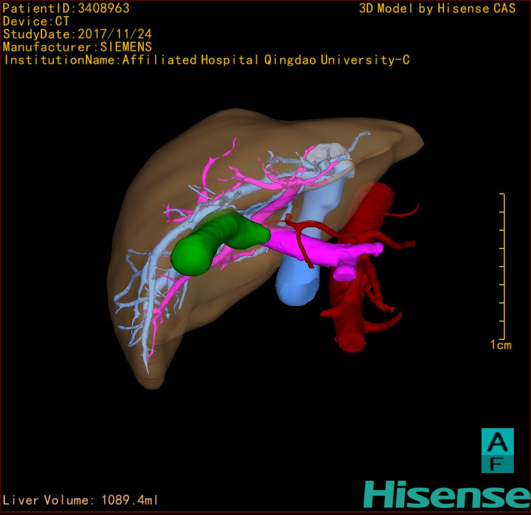Click the StudyDate 2017/11/24 text
The height and width of the screenshot is (515, 531).
point(77,35)
